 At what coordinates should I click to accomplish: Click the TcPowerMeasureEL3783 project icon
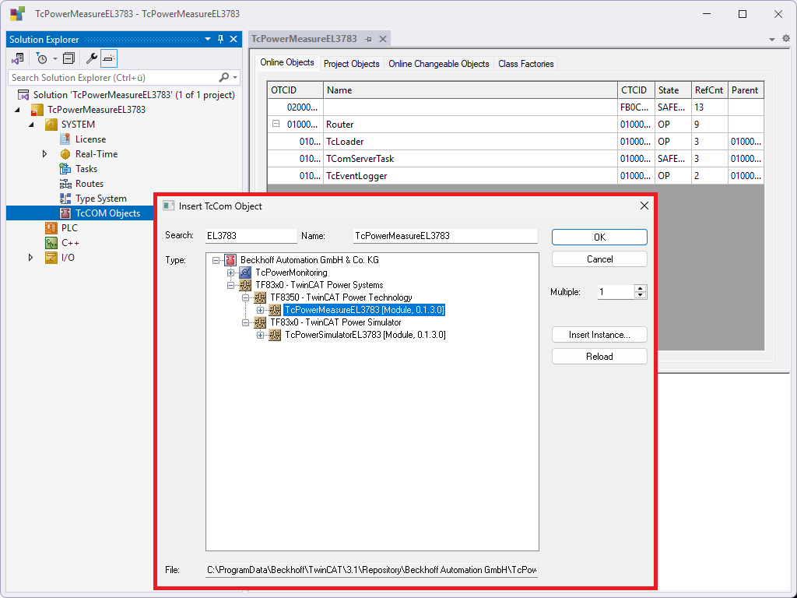(x=37, y=109)
